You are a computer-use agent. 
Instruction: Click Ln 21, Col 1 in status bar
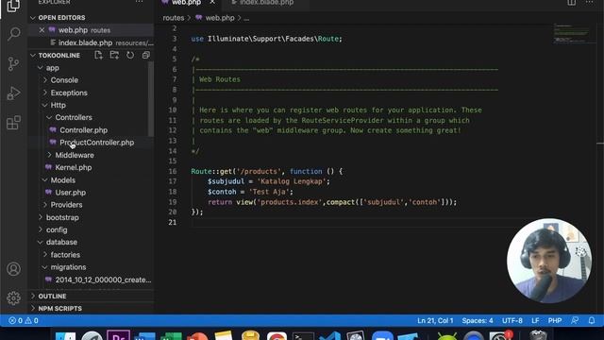tap(435, 321)
